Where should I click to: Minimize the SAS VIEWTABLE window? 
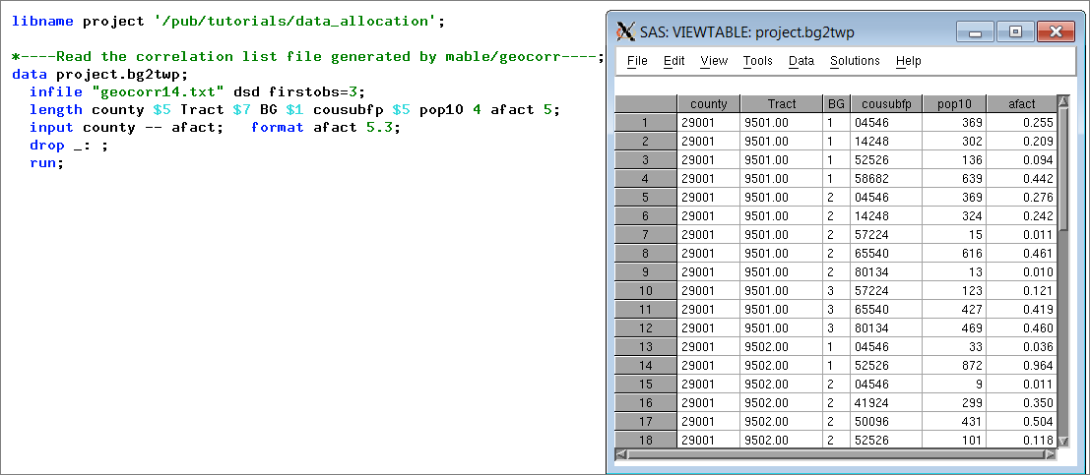coord(975,32)
